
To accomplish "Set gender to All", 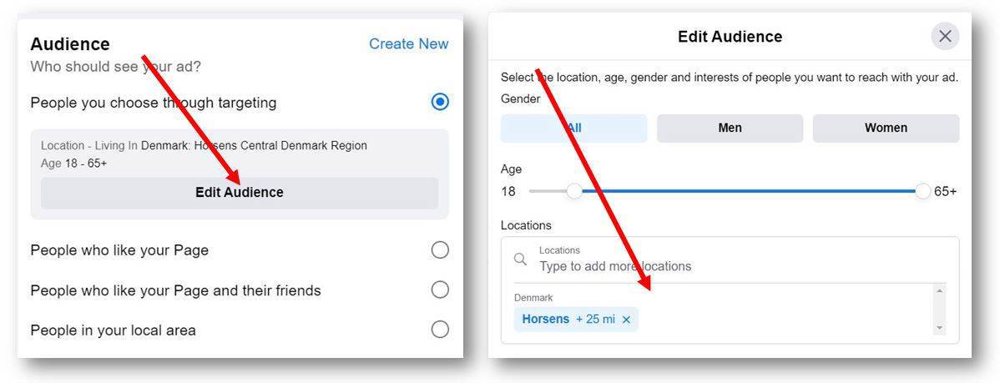I will [573, 129].
